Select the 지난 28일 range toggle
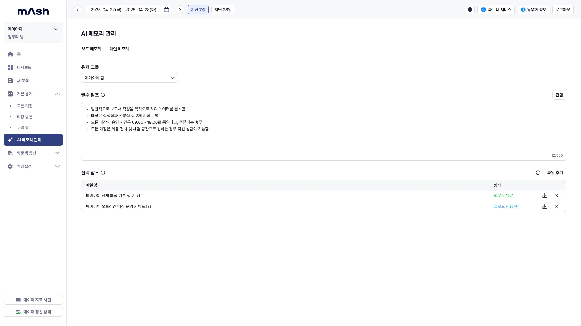 [x=223, y=10]
